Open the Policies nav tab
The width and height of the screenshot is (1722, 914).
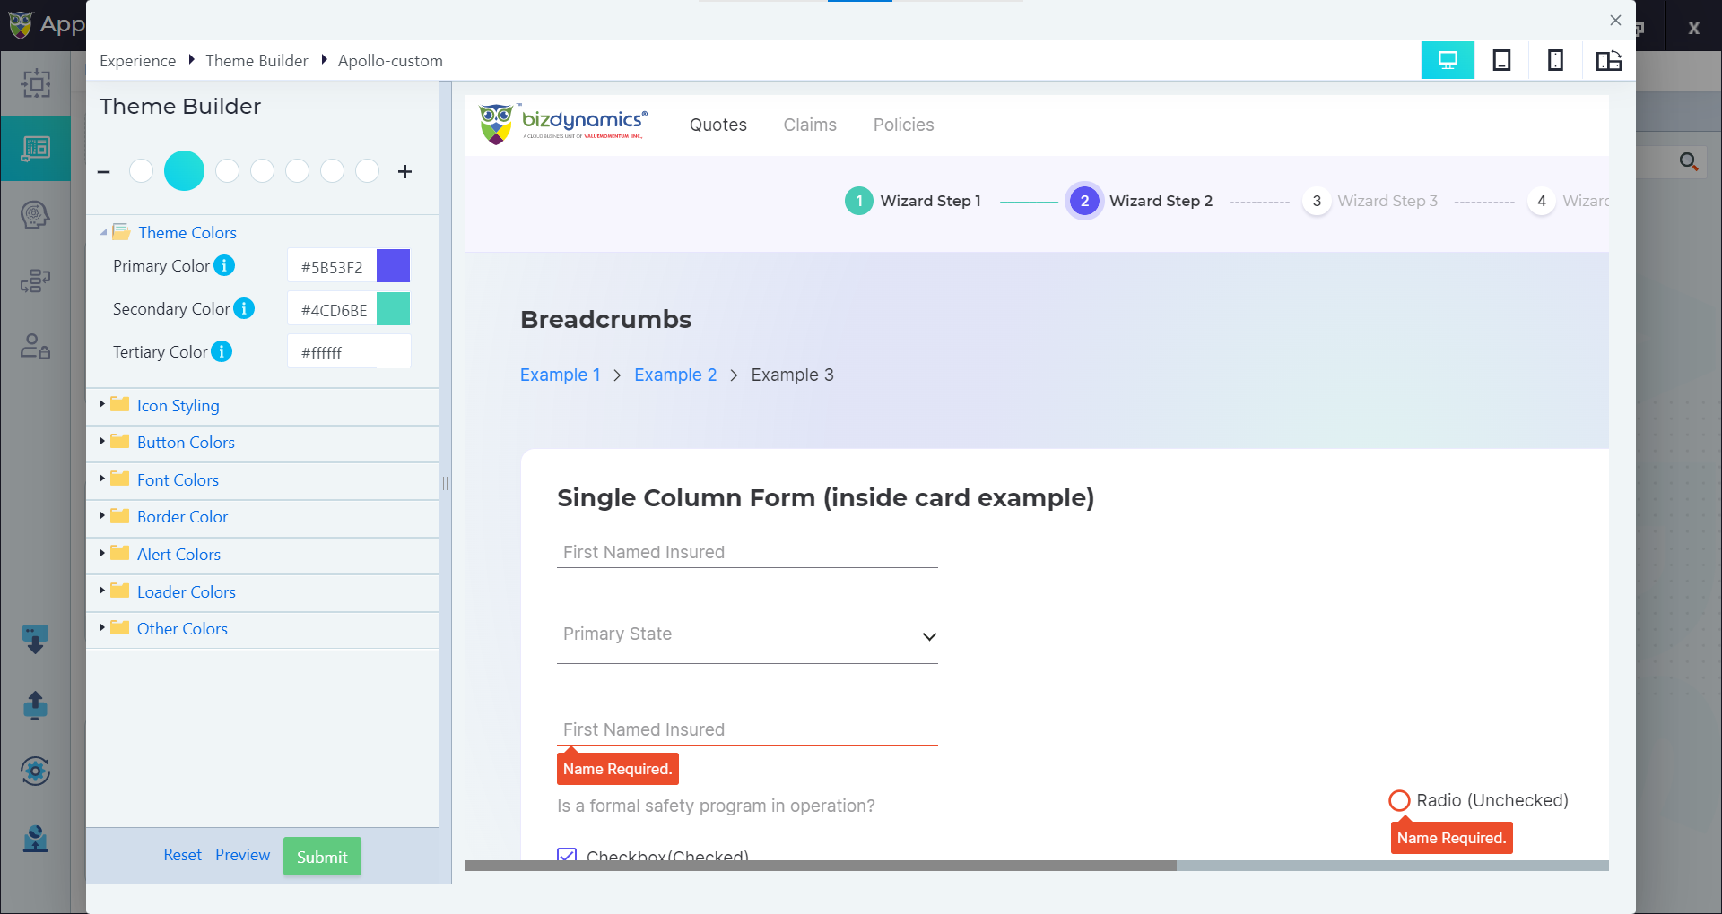[903, 125]
